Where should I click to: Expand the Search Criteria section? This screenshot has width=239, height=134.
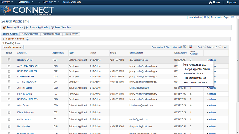point(4,39)
